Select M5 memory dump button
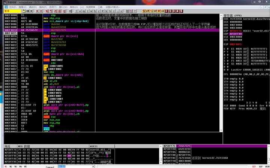The image size is (270, 168). click(x=25, y=167)
